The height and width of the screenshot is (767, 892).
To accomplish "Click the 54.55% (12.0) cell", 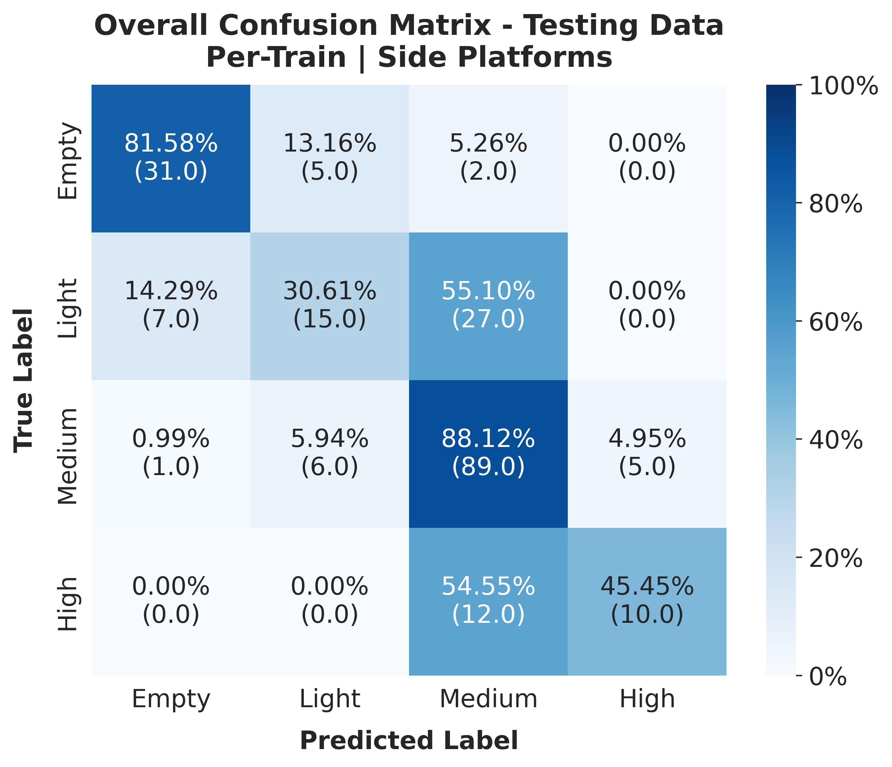I will coord(488,601).
